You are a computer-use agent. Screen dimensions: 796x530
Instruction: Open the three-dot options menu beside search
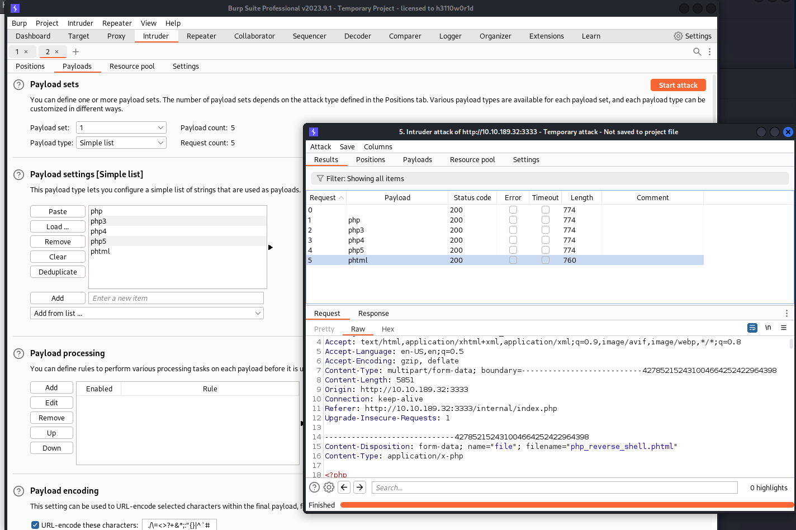pos(709,51)
